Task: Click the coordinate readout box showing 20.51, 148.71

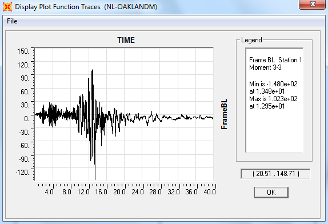Action: pos(275,174)
